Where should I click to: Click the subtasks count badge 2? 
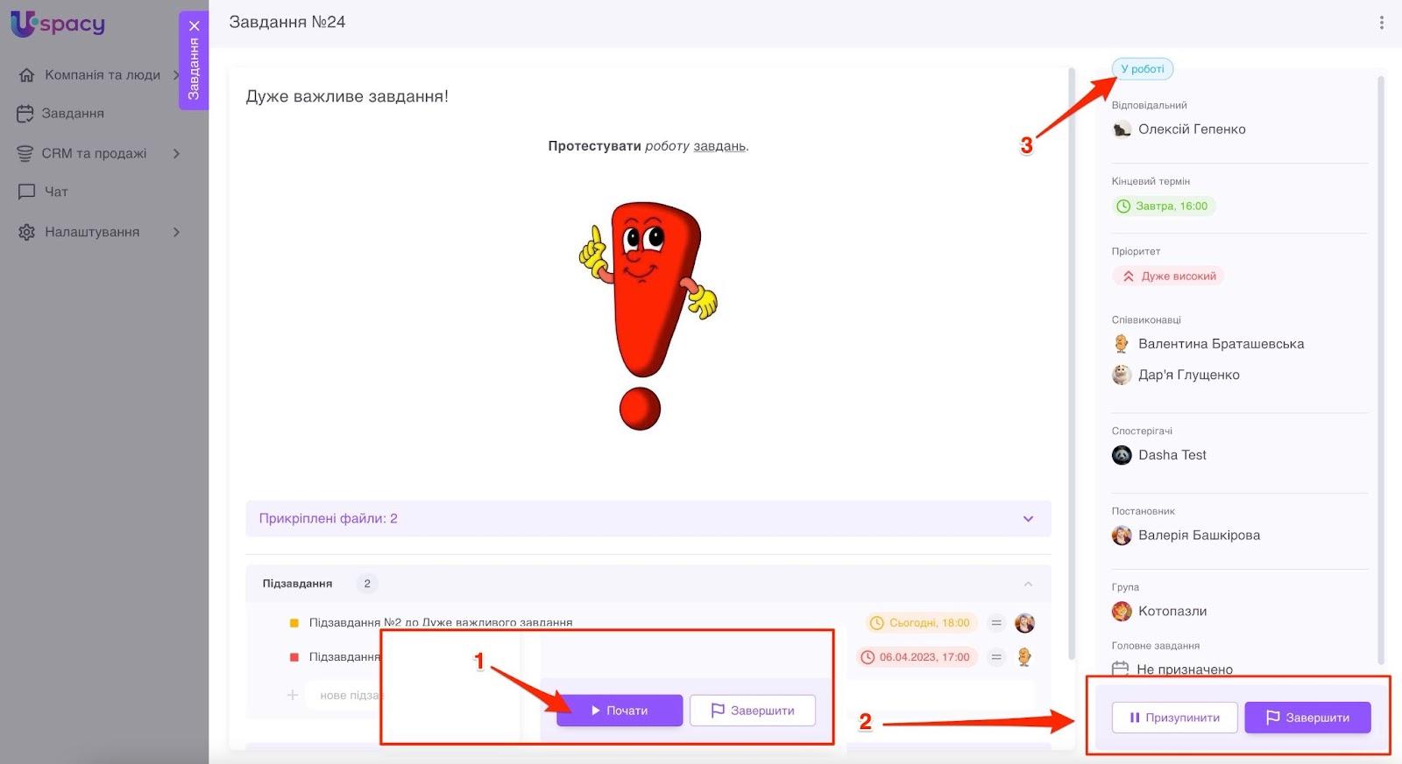coord(367,584)
